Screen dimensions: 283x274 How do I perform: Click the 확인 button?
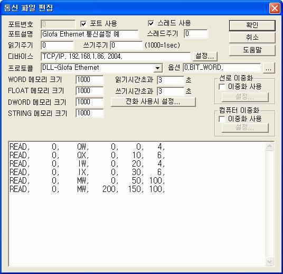click(x=252, y=25)
